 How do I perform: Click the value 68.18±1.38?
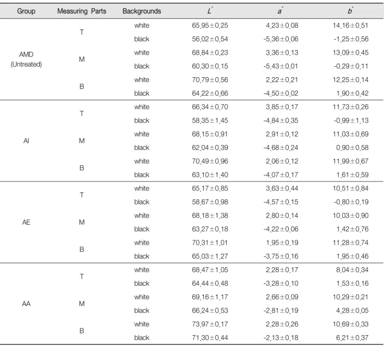pyautogui.click(x=210, y=215)
